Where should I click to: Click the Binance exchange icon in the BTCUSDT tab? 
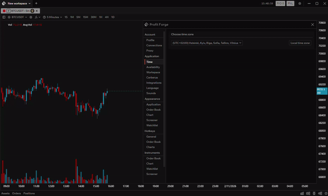coord(32,11)
